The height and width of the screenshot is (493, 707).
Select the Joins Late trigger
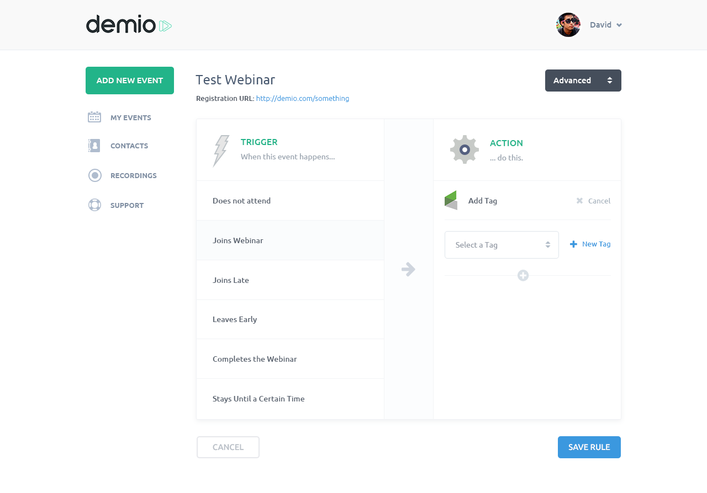tap(290, 280)
